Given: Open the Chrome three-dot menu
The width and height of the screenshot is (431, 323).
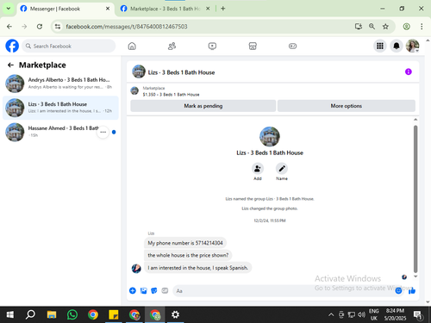Looking at the screenshot, I should pos(422,27).
